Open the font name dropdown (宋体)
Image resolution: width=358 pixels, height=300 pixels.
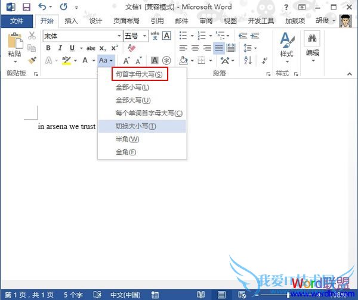(119, 36)
